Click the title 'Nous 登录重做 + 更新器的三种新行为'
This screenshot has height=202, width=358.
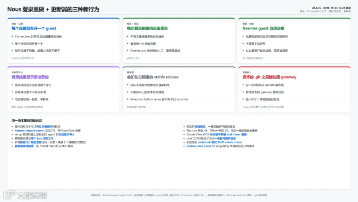[x=53, y=10]
